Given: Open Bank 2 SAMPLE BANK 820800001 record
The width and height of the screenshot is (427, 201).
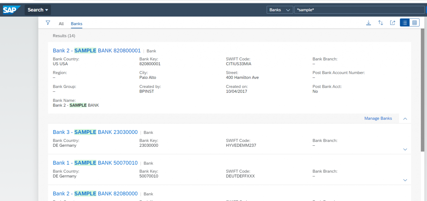Looking at the screenshot, I should pyautogui.click(x=96, y=50).
